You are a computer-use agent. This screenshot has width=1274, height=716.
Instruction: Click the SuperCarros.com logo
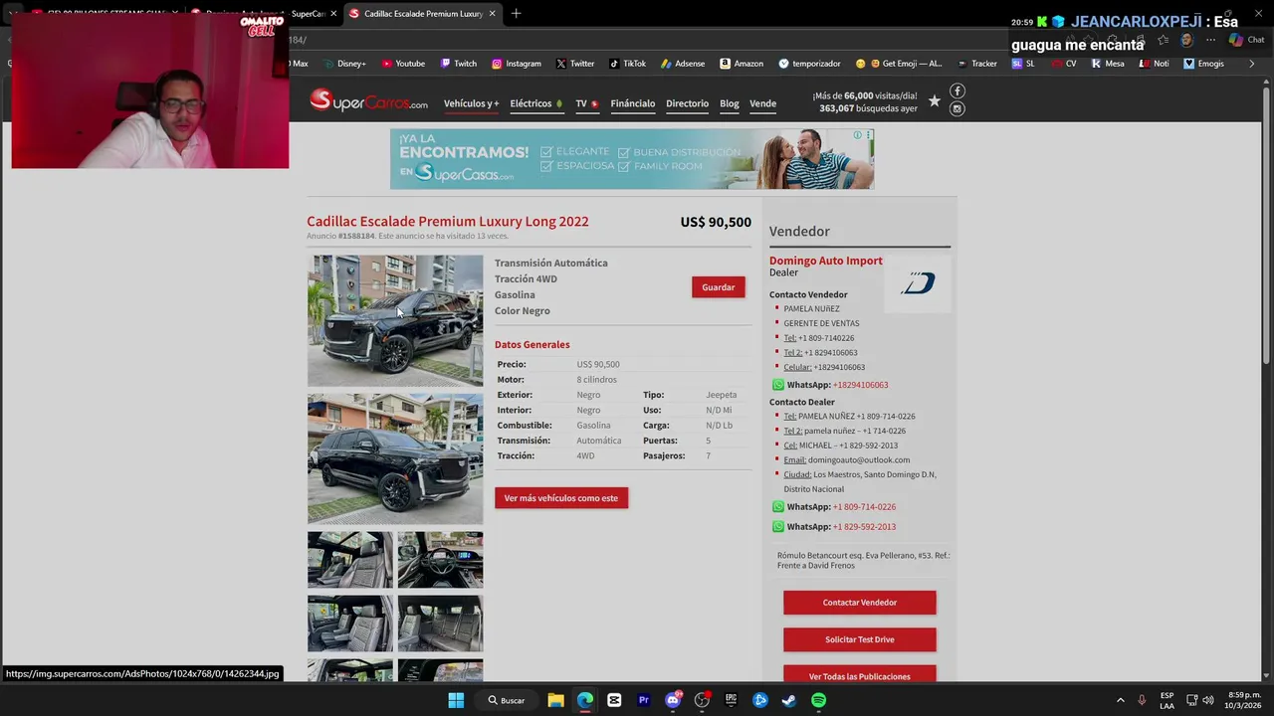coord(368,101)
